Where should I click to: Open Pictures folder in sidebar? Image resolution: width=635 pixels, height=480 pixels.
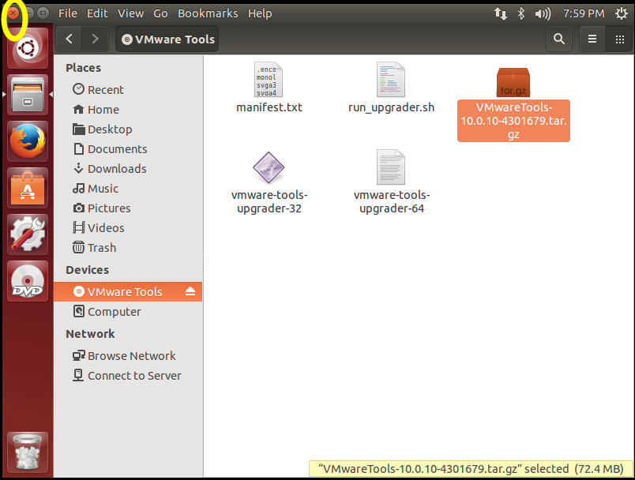point(128,208)
